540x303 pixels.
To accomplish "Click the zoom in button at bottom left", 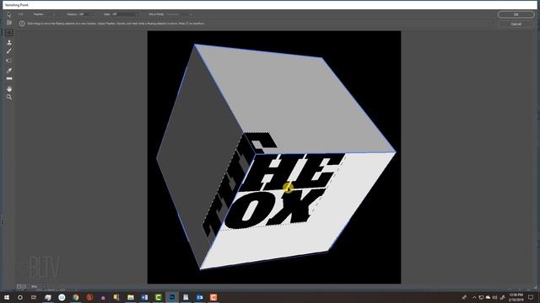I will (x=24, y=286).
